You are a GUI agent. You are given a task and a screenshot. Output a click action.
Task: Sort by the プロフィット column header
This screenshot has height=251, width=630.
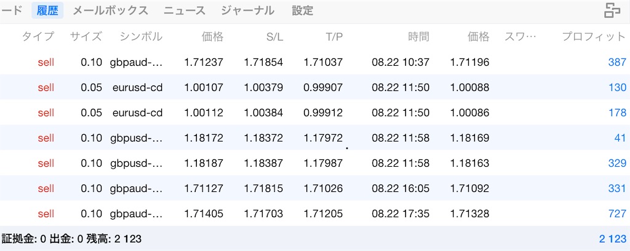click(x=594, y=36)
